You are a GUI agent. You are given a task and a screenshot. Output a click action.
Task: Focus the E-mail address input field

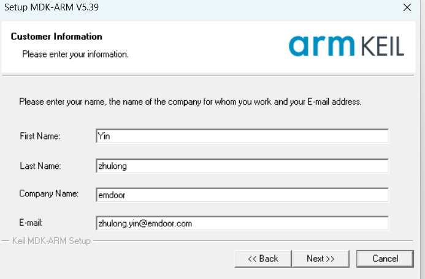(242, 223)
